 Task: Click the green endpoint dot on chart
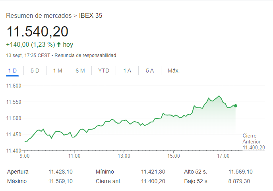click(236, 105)
